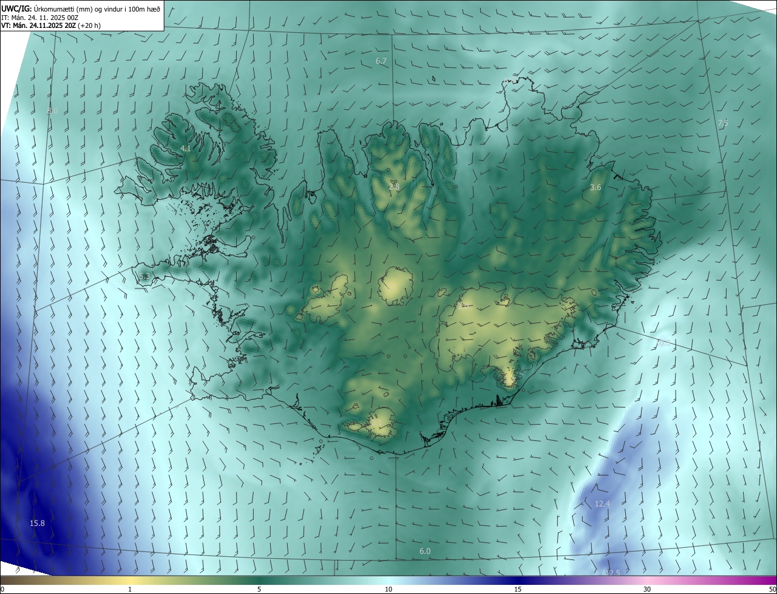The image size is (777, 594).
Task: Click the 5.3 value on Snæfellsnes peninsula
Action: pos(144,276)
